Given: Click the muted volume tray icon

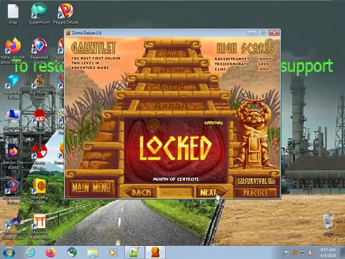Looking at the screenshot, I should [x=311, y=253].
